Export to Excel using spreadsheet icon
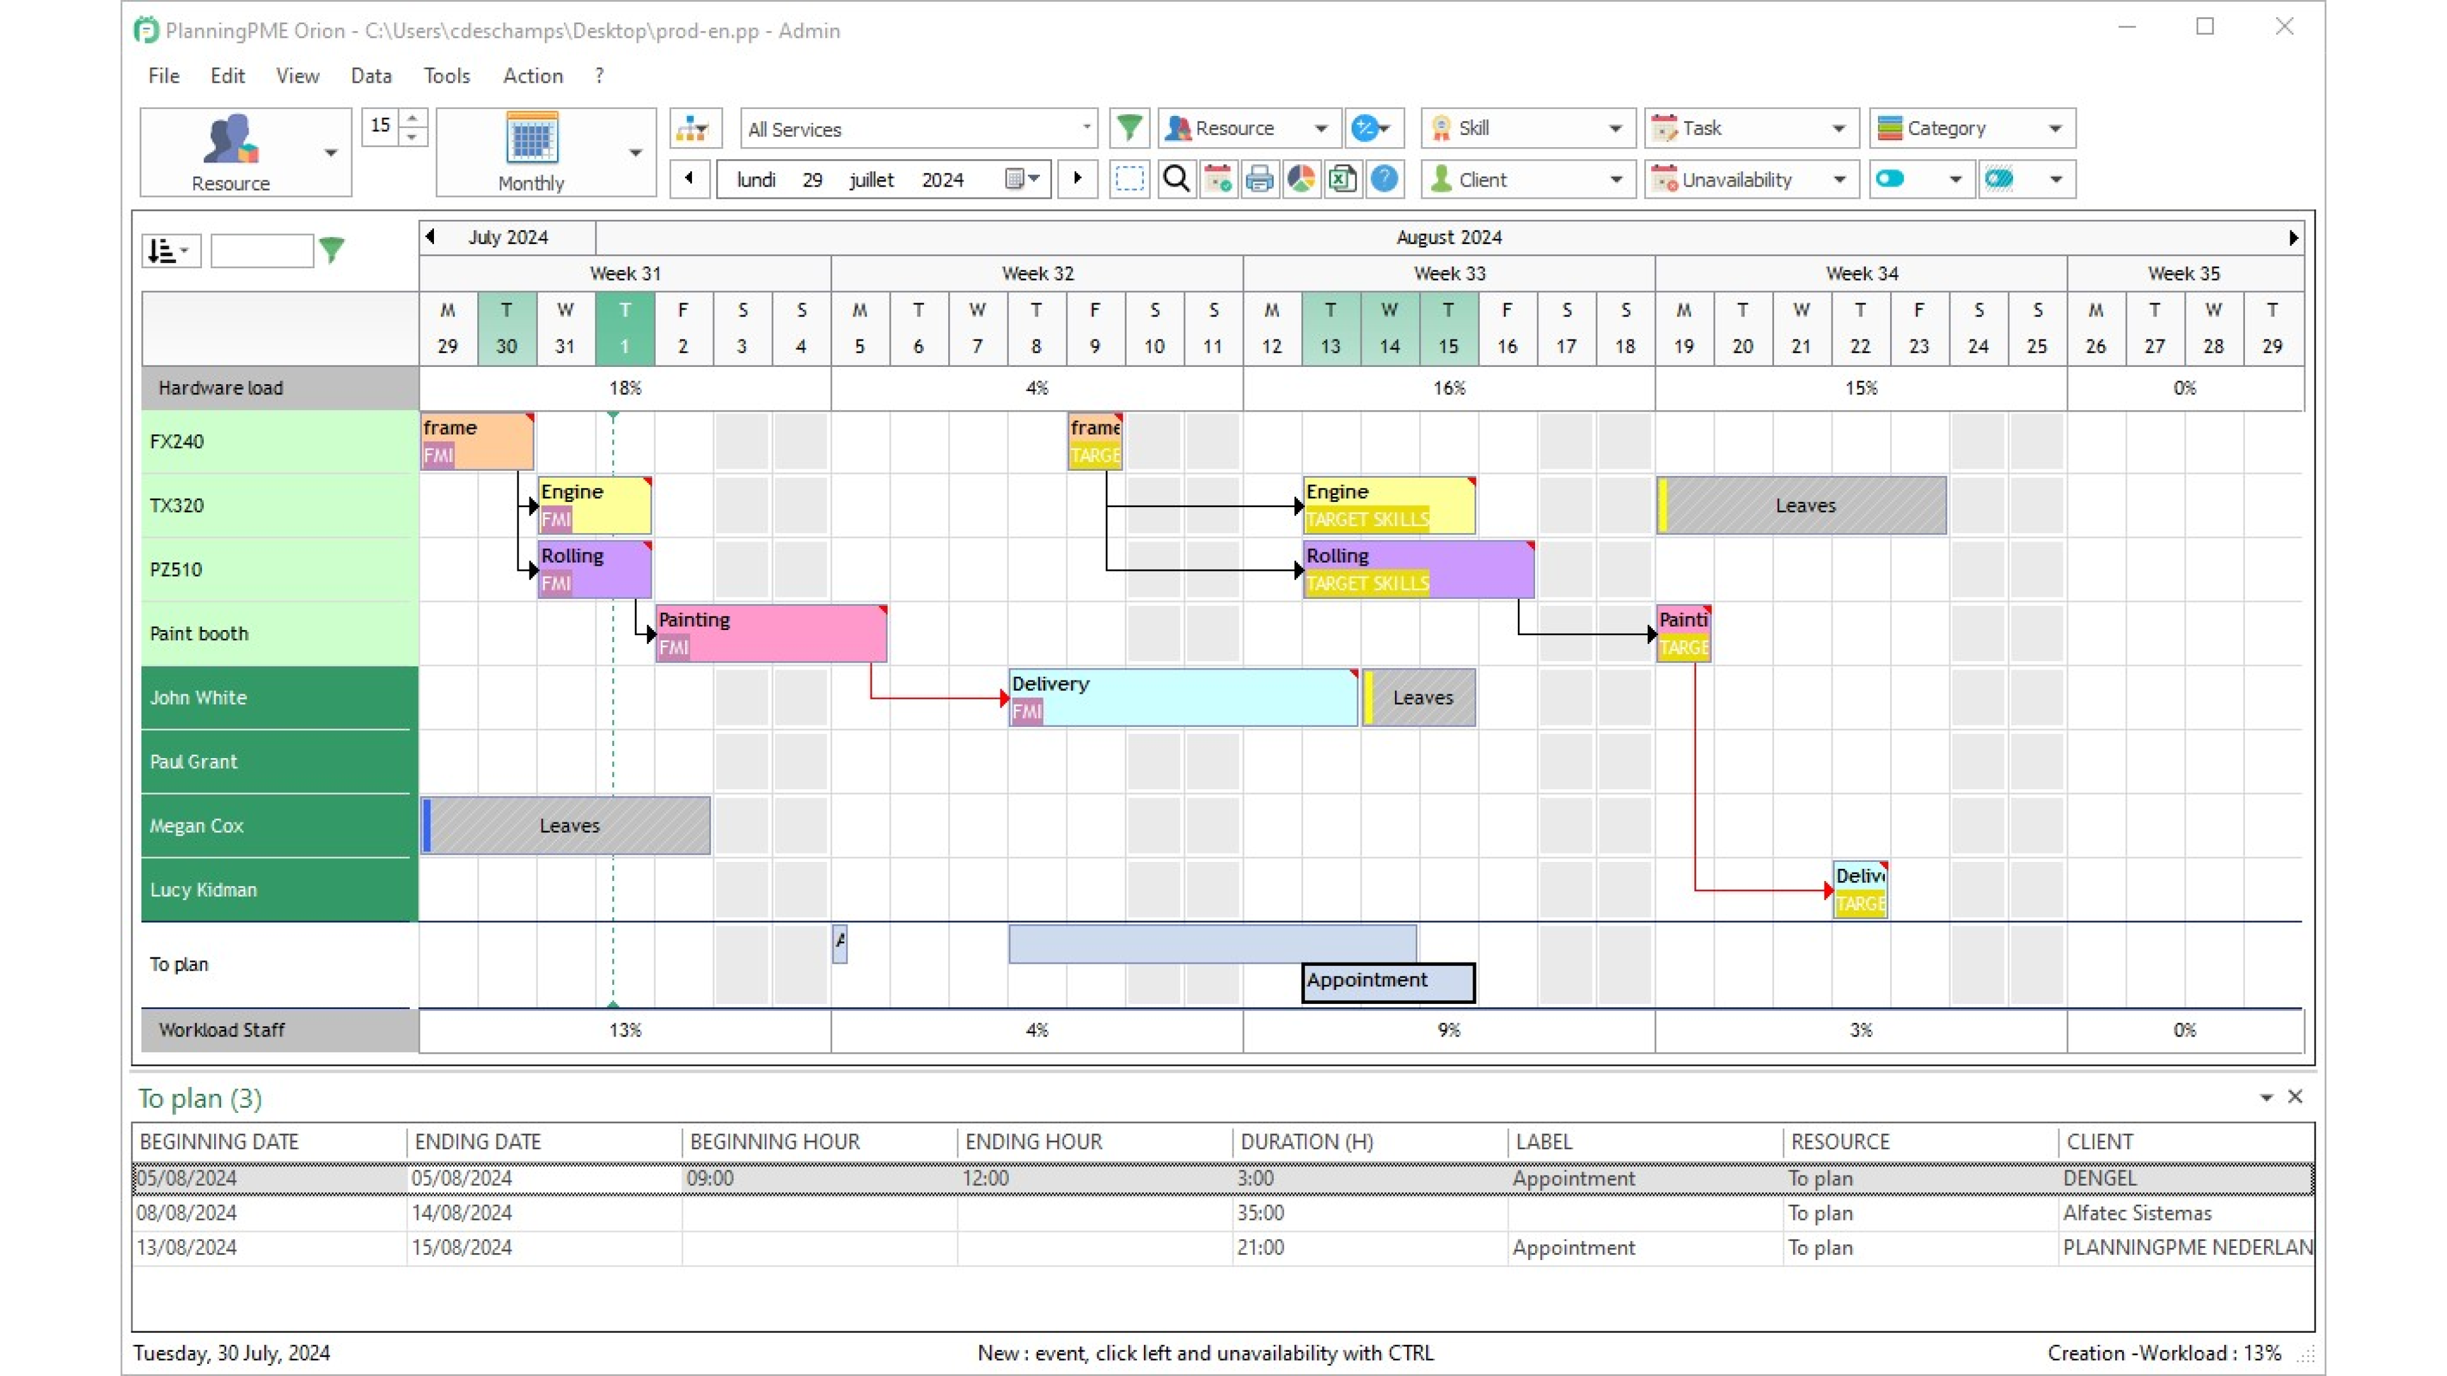2447x1376 pixels. tap(1342, 180)
